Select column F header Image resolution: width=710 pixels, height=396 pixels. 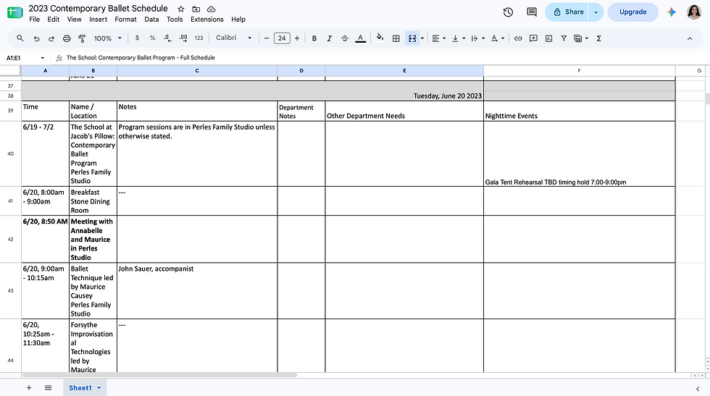pyautogui.click(x=579, y=71)
